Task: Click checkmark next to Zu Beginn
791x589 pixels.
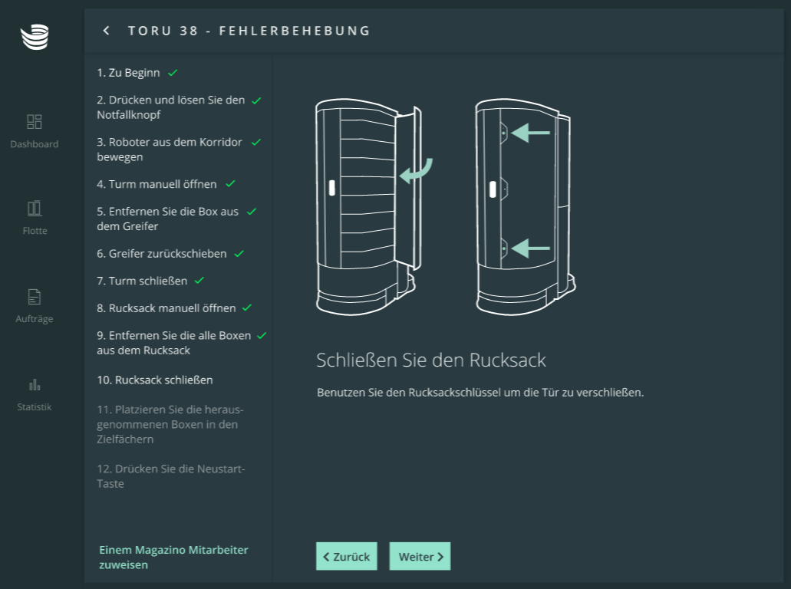Action: (173, 73)
